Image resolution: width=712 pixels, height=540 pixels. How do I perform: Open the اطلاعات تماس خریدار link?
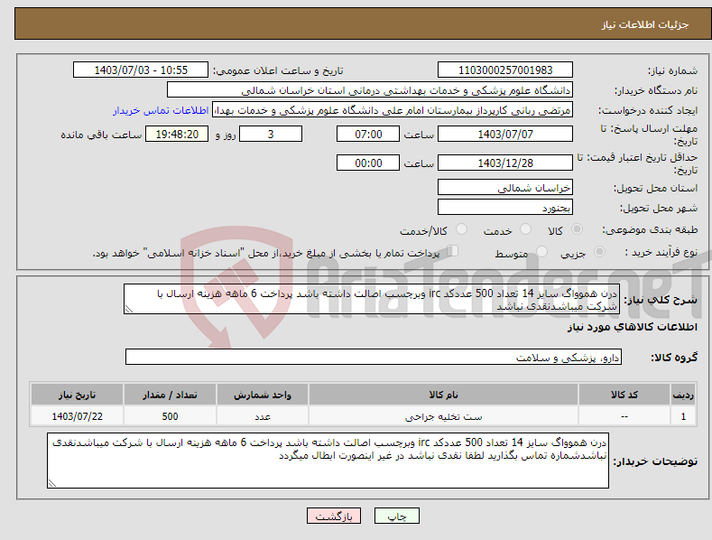point(161,110)
